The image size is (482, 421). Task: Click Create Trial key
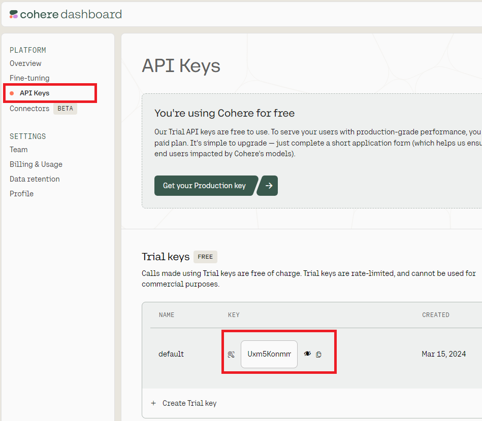(189, 403)
